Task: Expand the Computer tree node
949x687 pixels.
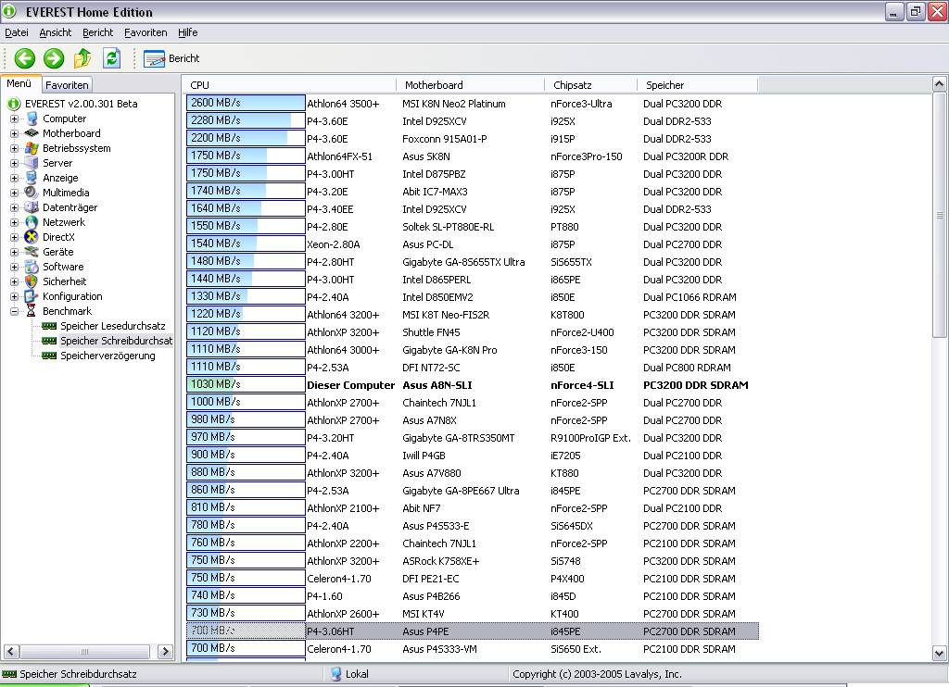Action: pyautogui.click(x=14, y=119)
